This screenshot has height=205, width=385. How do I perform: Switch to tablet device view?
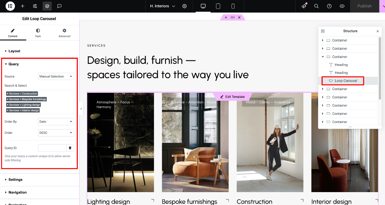point(218,6)
